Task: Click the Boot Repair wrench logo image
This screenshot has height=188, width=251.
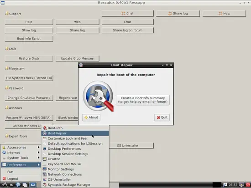Action: coord(98,96)
